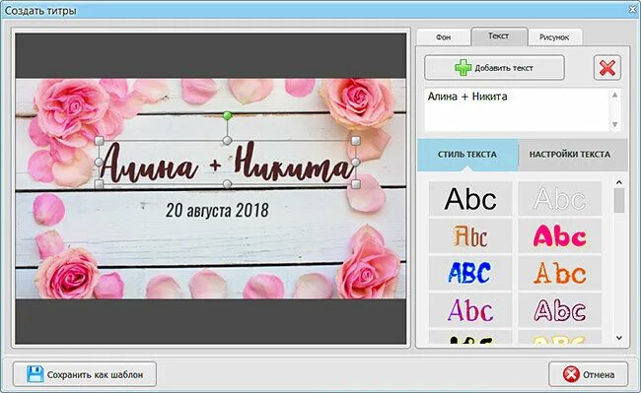Choose the maroon outlined Abc text style

pyautogui.click(x=560, y=310)
